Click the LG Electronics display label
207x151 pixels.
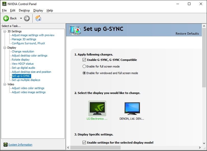tap(97, 119)
